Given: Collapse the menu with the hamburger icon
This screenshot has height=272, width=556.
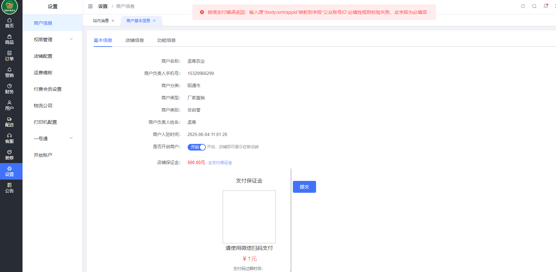Looking at the screenshot, I should tap(90, 6).
